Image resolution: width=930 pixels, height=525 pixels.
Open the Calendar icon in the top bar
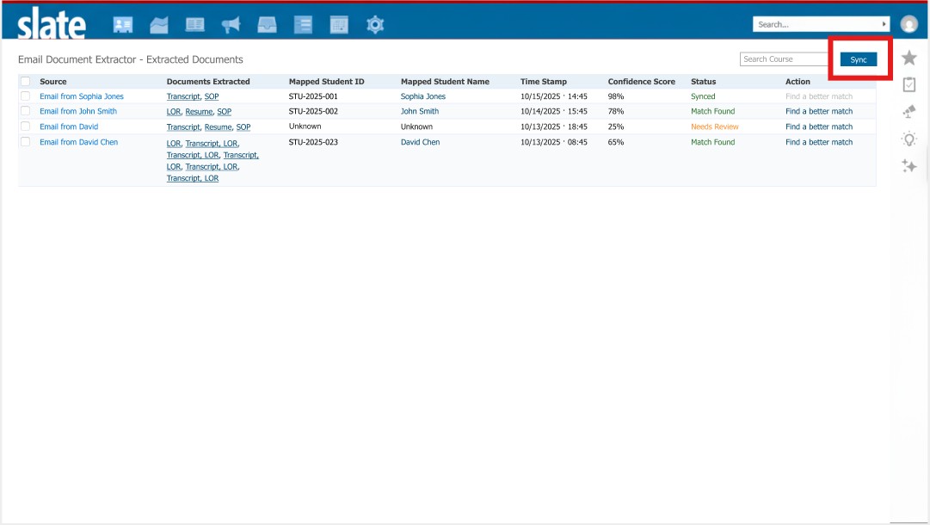pos(338,24)
